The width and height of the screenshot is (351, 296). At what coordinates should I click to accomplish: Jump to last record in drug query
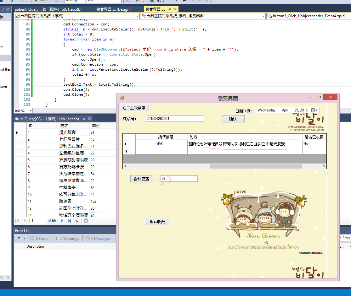pos(70,221)
